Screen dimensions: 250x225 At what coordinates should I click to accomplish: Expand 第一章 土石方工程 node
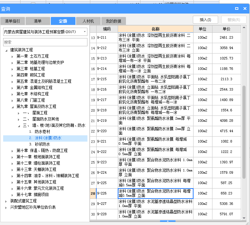(12, 56)
